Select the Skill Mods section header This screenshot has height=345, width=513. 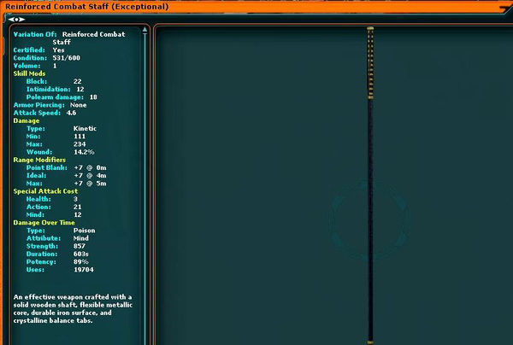tap(32, 73)
